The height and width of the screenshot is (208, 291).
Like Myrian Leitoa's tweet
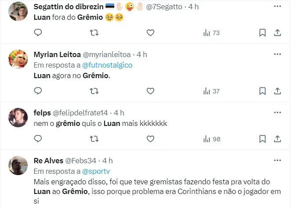pyautogui.click(x=150, y=91)
